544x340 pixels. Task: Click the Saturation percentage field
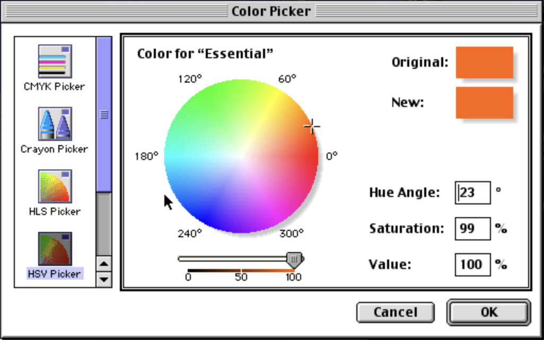[472, 228]
